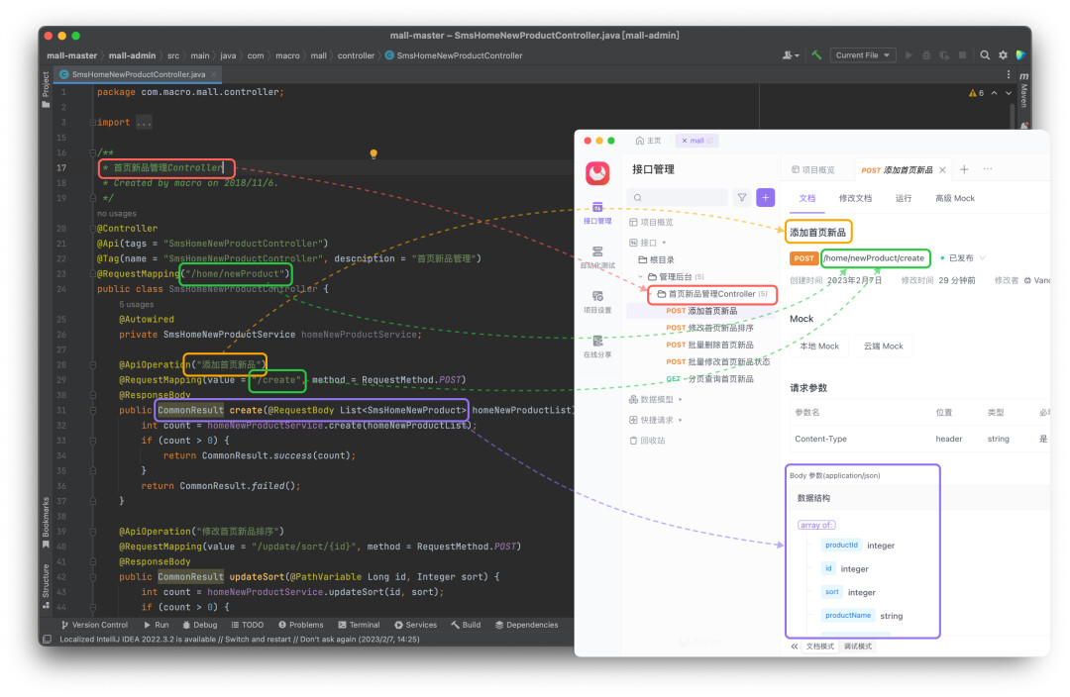Click the filter funnel icon beside the search box

pyautogui.click(x=742, y=198)
